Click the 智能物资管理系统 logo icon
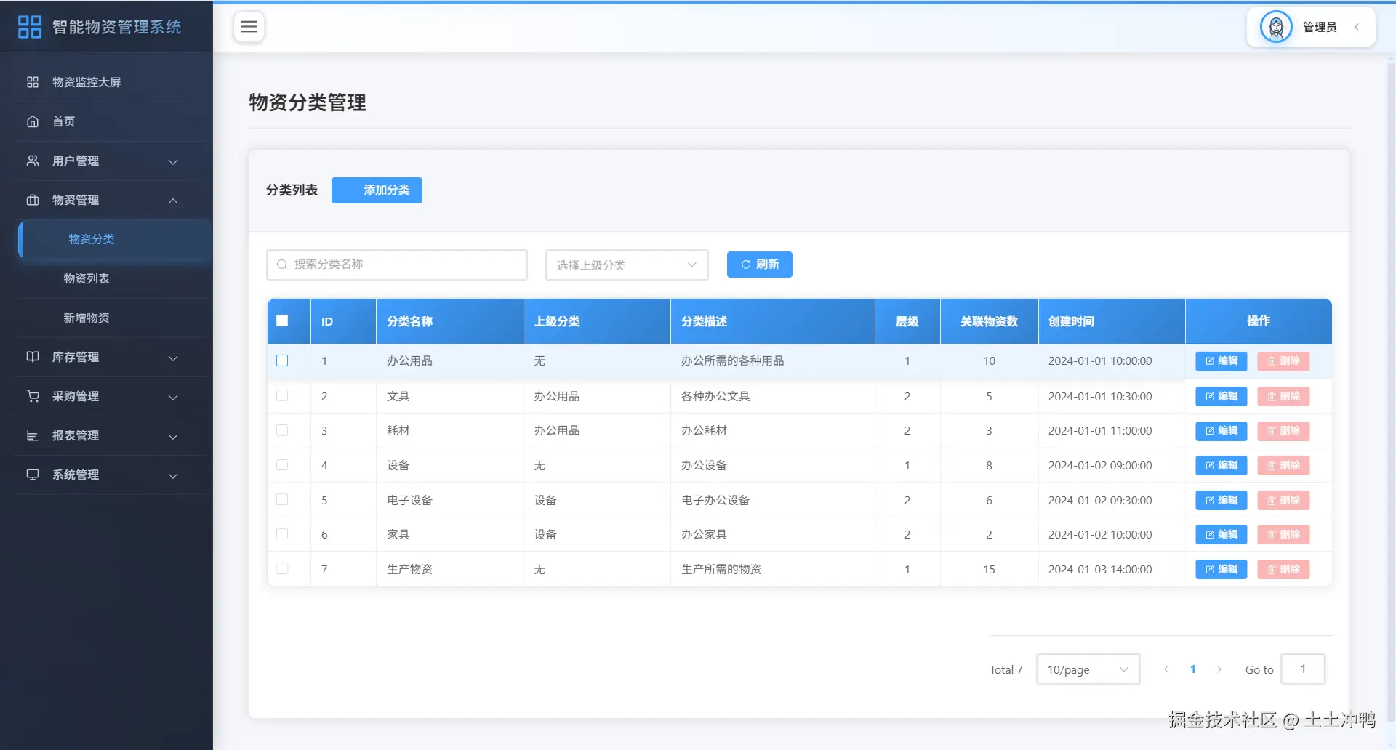 tap(30, 27)
